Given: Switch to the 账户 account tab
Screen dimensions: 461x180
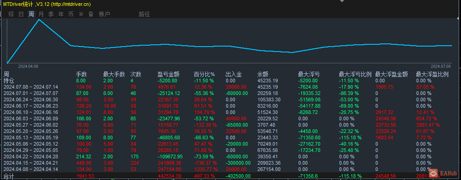Looking at the screenshot, I should tap(104, 14).
